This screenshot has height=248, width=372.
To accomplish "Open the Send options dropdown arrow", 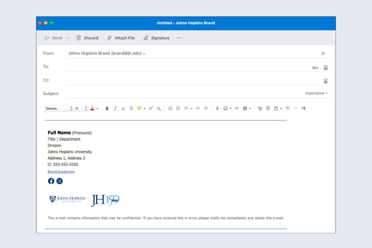I will pos(68,38).
